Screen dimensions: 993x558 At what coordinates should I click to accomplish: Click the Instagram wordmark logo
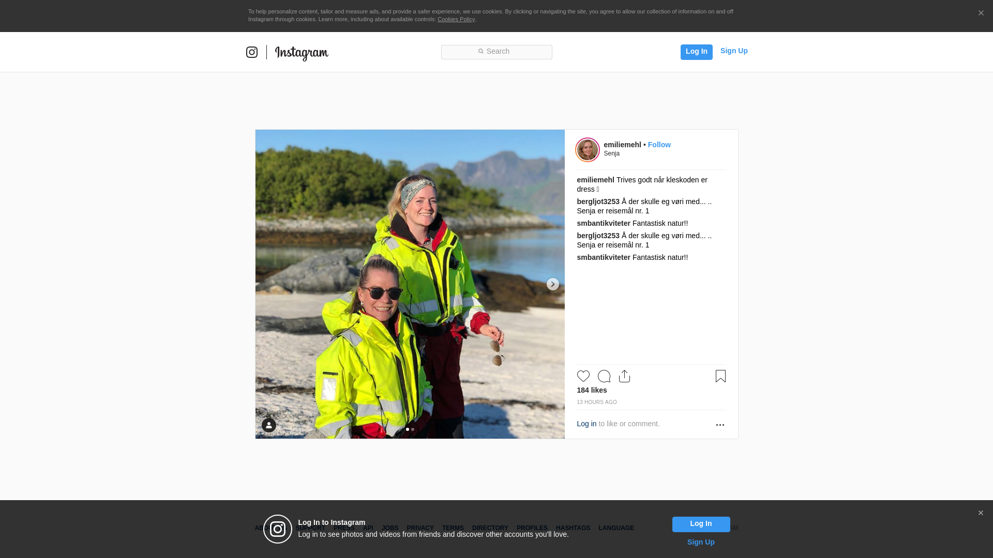pyautogui.click(x=302, y=53)
